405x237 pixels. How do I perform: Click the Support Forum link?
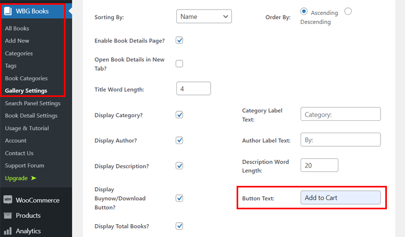(x=25, y=166)
